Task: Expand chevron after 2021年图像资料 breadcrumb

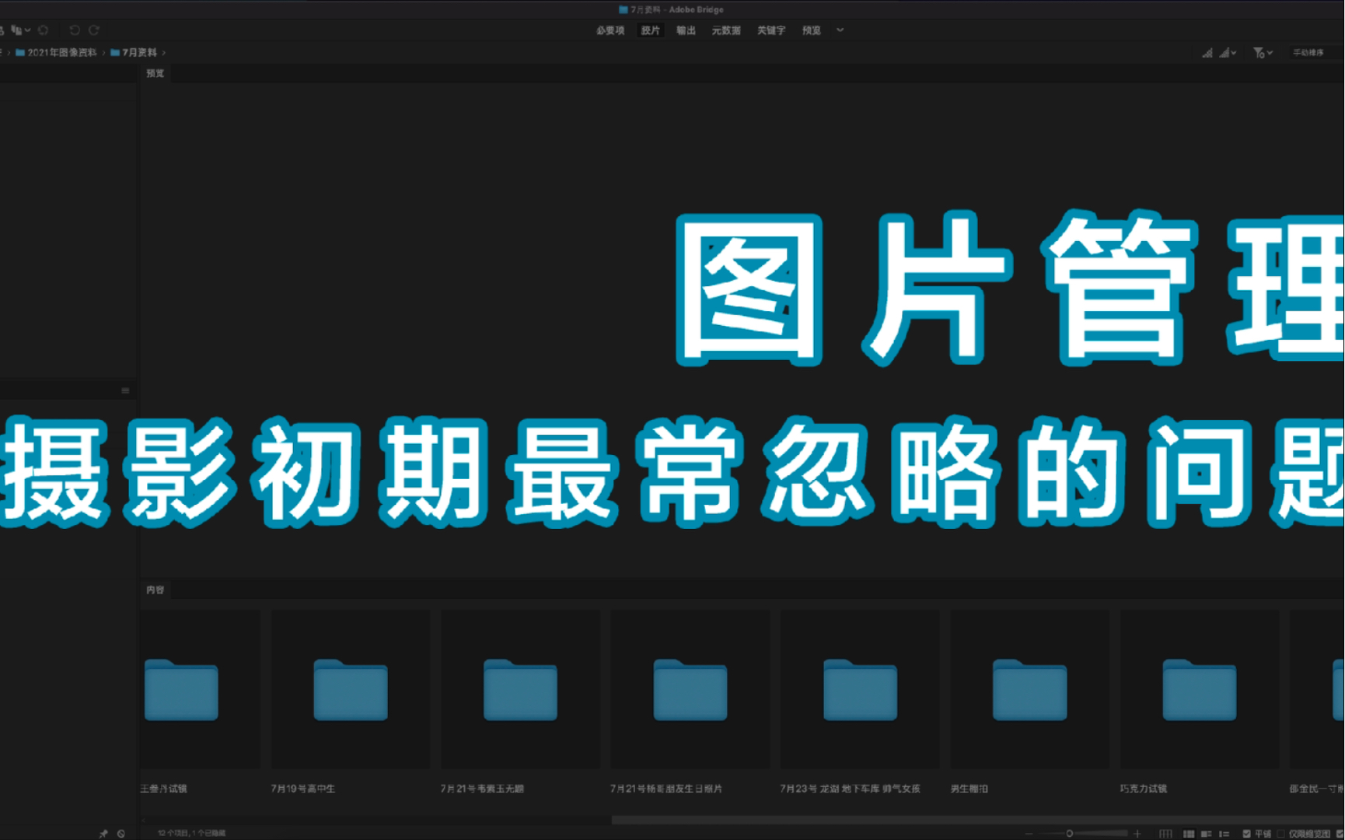Action: click(103, 53)
